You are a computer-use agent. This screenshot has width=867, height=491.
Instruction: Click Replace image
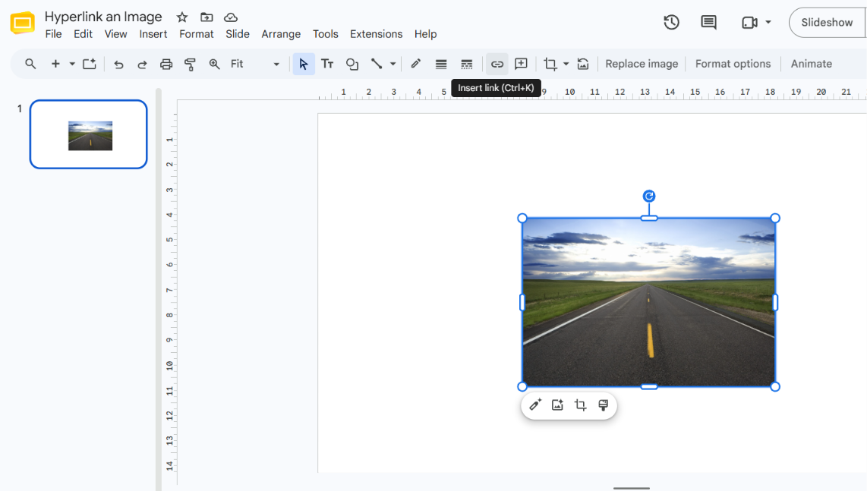point(642,65)
